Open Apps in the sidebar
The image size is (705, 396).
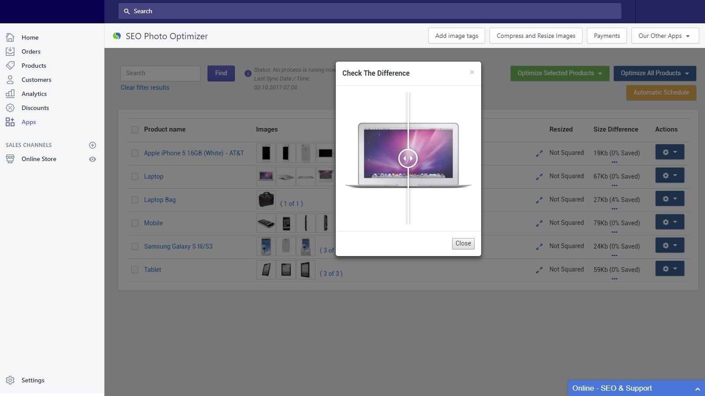pyautogui.click(x=29, y=122)
